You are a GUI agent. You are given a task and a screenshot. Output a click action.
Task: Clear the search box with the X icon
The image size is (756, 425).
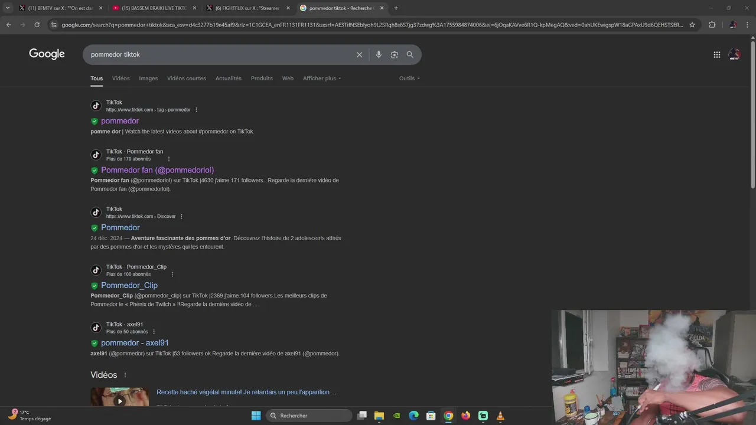coord(359,54)
